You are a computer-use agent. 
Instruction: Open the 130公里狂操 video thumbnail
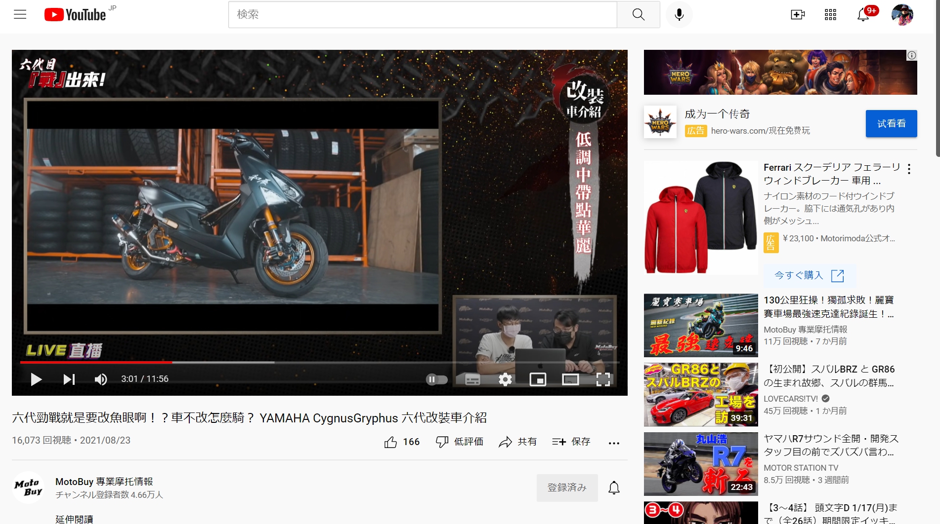point(701,326)
